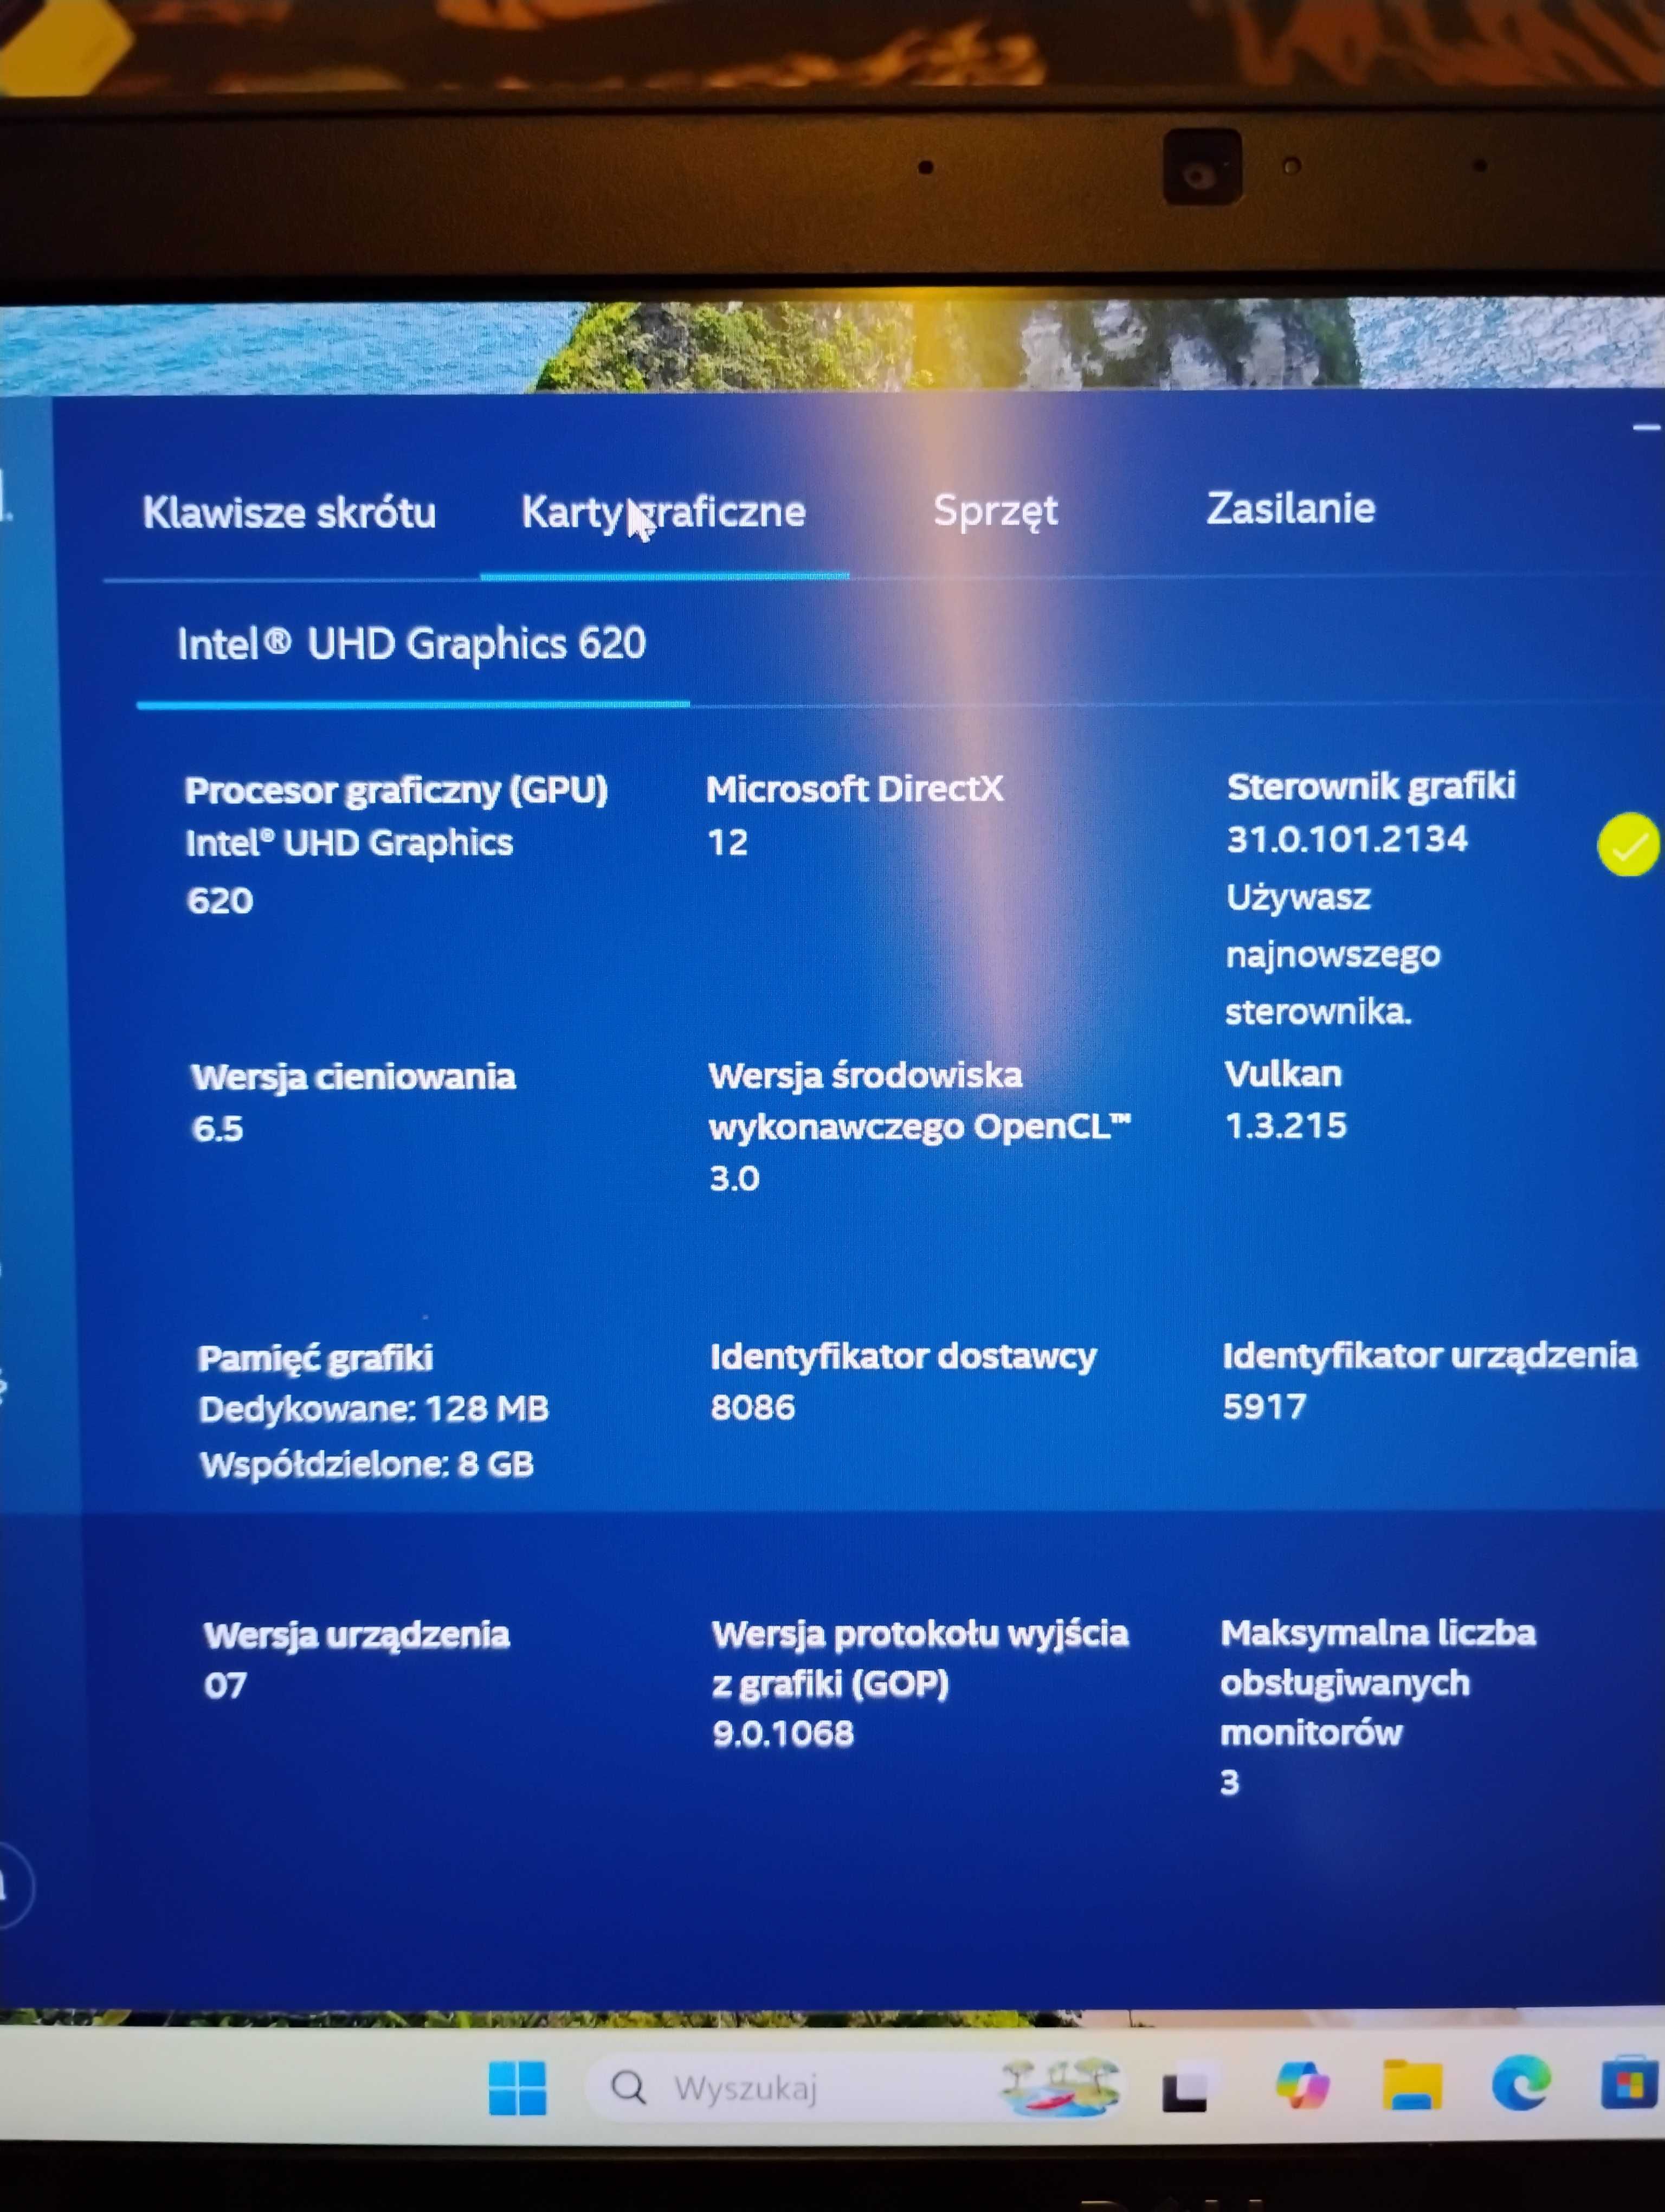Click driver version 31.0.101.2134

tap(1346, 839)
